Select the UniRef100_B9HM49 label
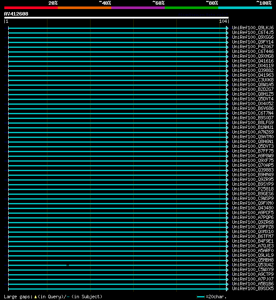 point(253,175)
